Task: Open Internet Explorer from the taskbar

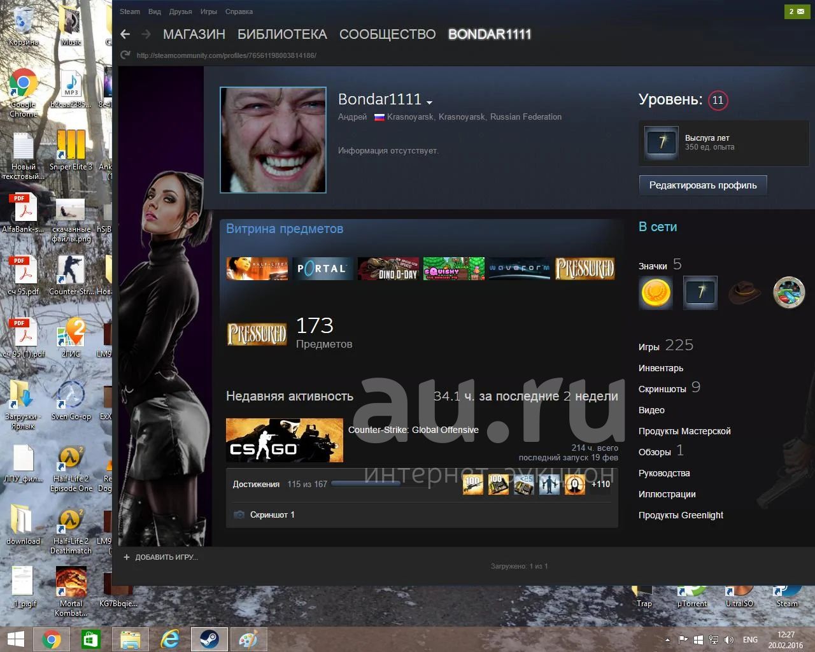Action: coord(170,639)
